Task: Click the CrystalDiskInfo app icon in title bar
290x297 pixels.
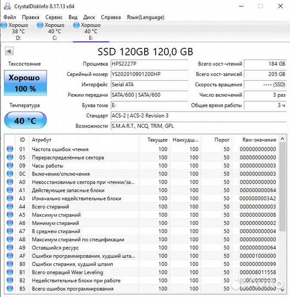Action: tap(7, 6)
